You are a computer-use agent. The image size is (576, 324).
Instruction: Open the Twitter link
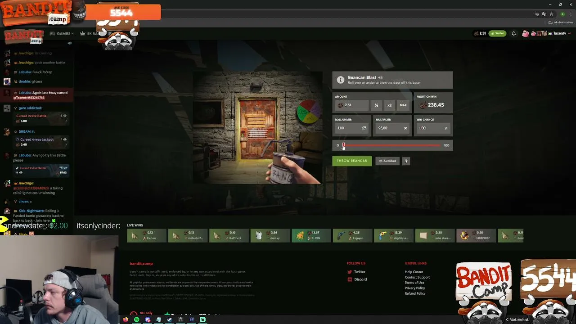click(360, 272)
